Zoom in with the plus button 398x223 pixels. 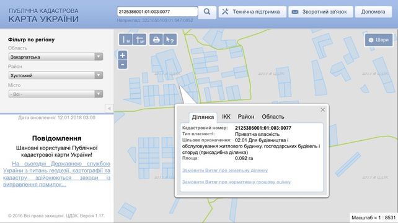pos(123,56)
